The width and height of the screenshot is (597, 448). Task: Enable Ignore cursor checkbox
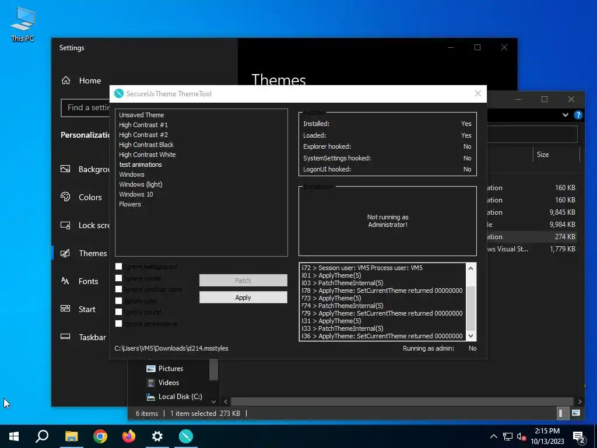point(119,278)
